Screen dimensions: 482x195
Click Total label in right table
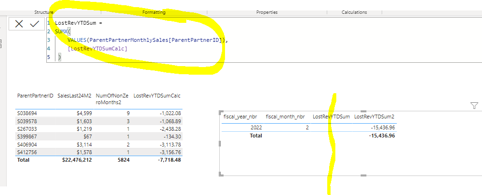256,135
